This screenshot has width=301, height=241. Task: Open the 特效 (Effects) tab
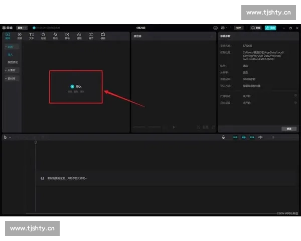point(55,36)
